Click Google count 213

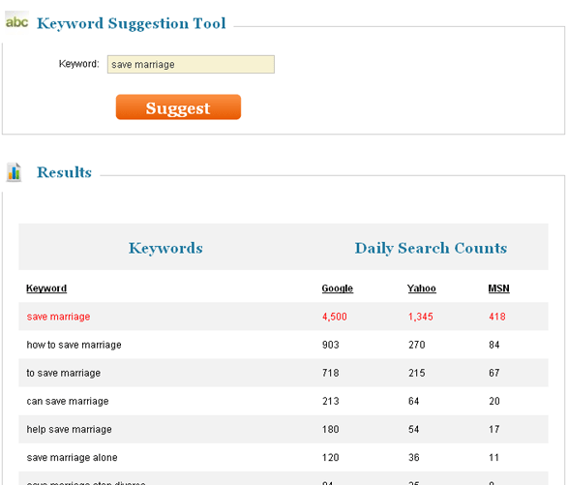[331, 402]
